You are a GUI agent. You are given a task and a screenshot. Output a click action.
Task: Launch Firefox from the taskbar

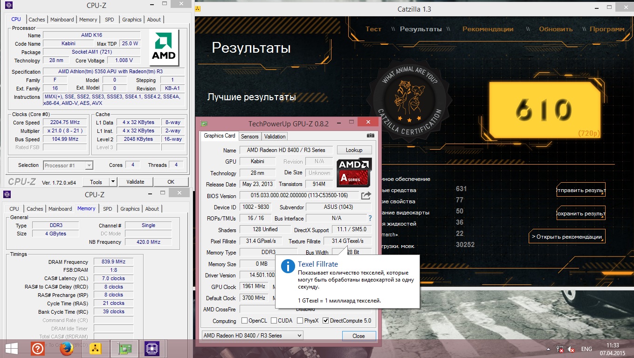[66, 348]
